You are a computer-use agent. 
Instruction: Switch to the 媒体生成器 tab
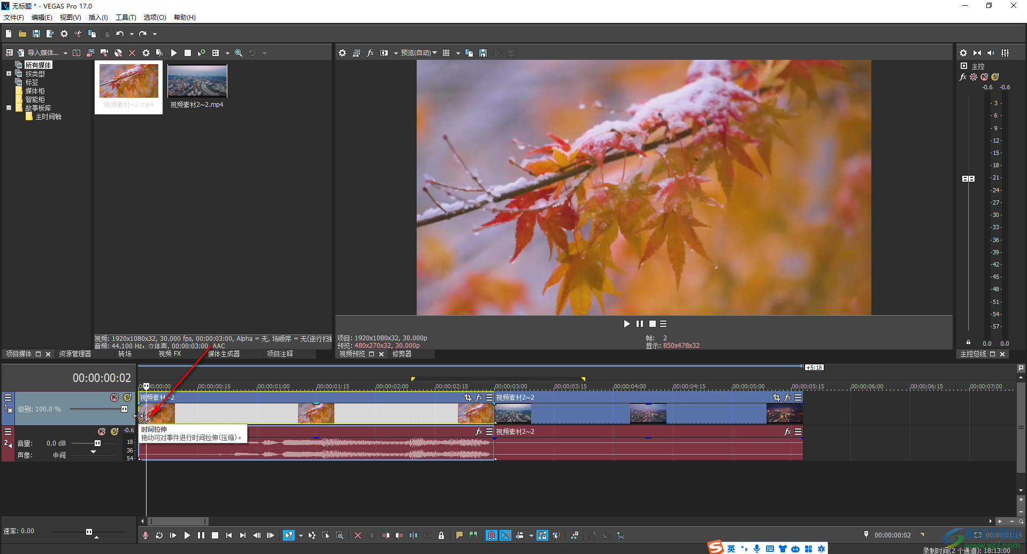tap(224, 354)
